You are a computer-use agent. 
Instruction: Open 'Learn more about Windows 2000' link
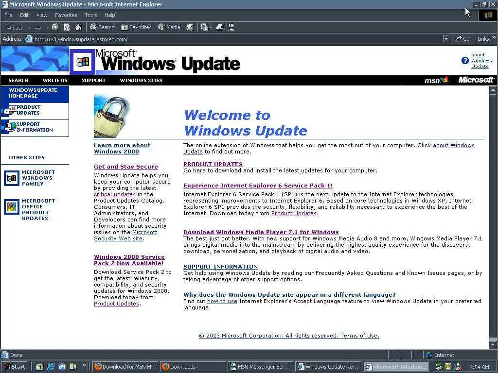122,149
